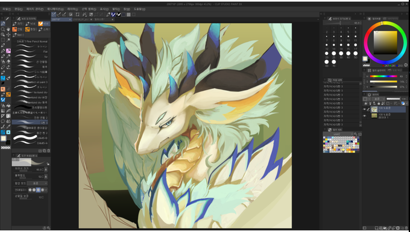The image size is (410, 232).
Task: Open the 파일 menu
Action: (x=6, y=9)
